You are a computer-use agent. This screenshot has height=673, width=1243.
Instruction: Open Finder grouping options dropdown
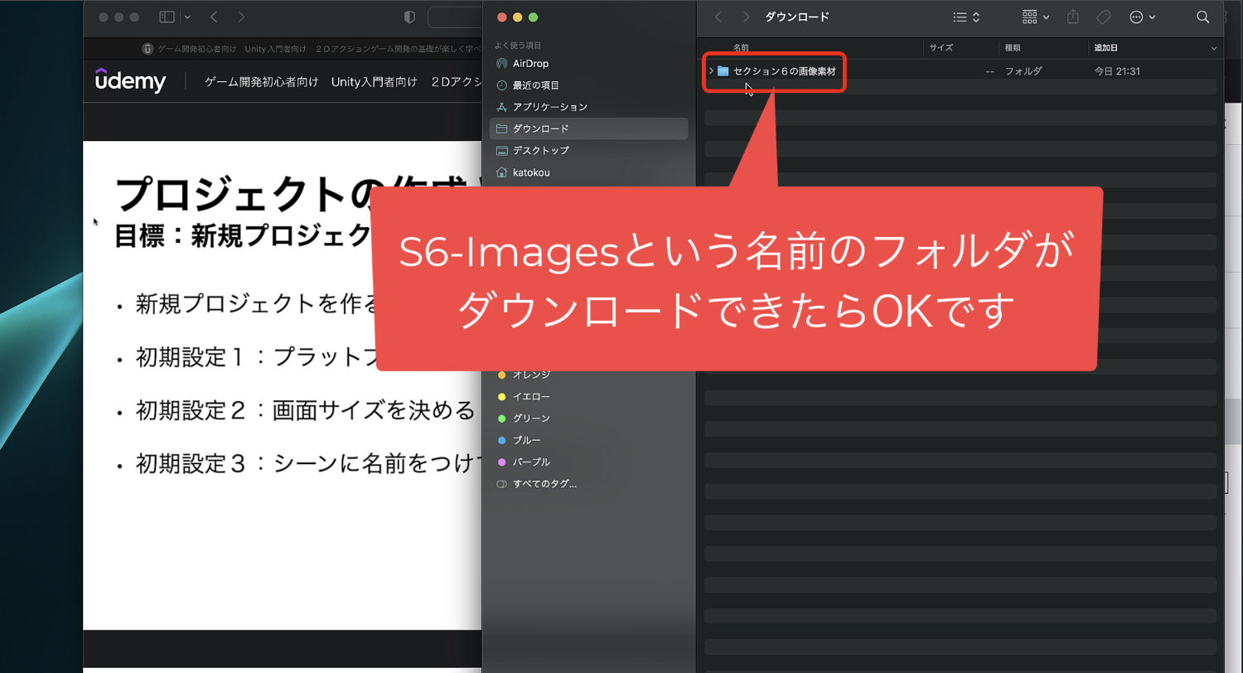pyautogui.click(x=1036, y=17)
